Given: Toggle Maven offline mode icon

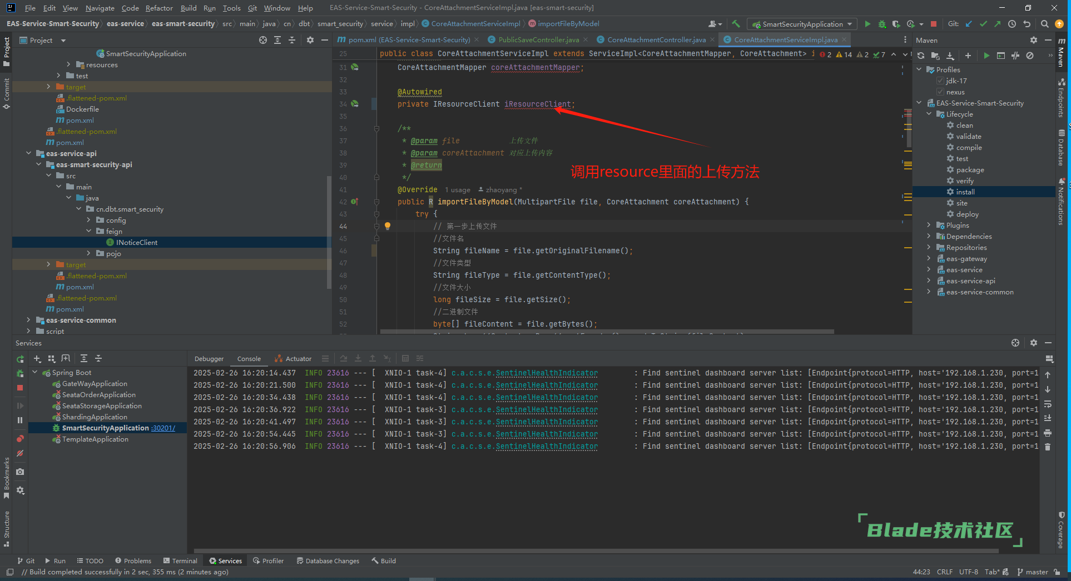Looking at the screenshot, I should click(1015, 56).
